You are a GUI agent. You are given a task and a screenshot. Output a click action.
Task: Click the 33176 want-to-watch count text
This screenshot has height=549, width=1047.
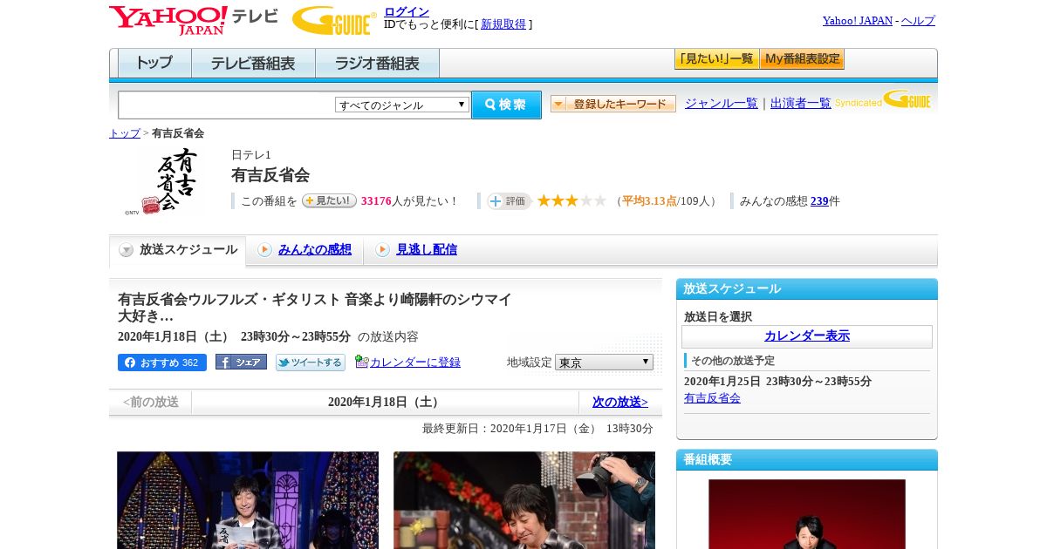click(x=376, y=201)
